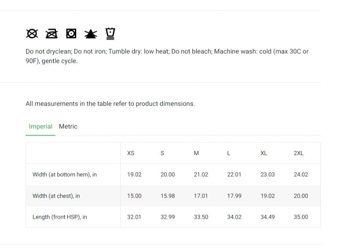Click the do not bleach icon
Screen dimensions: 350x251
[x=90, y=34]
